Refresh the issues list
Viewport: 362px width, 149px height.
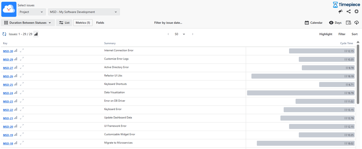(4, 34)
